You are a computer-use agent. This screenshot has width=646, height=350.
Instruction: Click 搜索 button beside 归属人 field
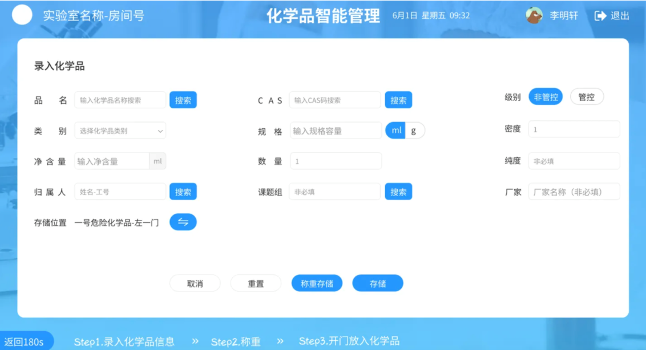tap(183, 192)
